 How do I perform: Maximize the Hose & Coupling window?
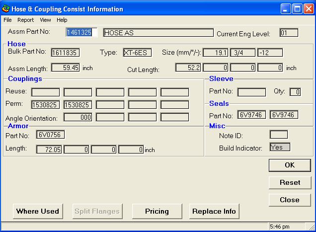tap(297, 8)
